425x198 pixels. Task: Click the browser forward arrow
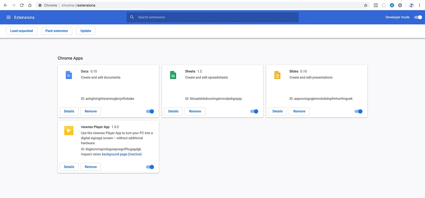(x=14, y=5)
